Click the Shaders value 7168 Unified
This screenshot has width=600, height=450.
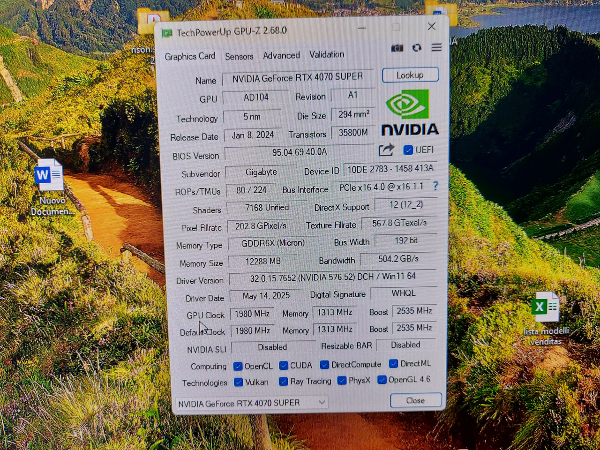pos(267,208)
